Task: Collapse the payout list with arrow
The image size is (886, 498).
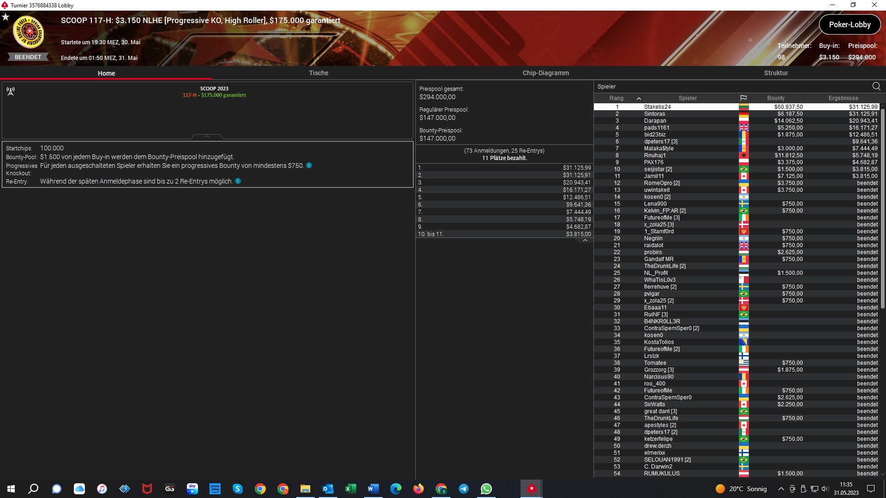Action: coord(585,240)
